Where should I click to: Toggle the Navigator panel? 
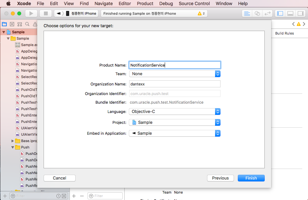pos(280,13)
